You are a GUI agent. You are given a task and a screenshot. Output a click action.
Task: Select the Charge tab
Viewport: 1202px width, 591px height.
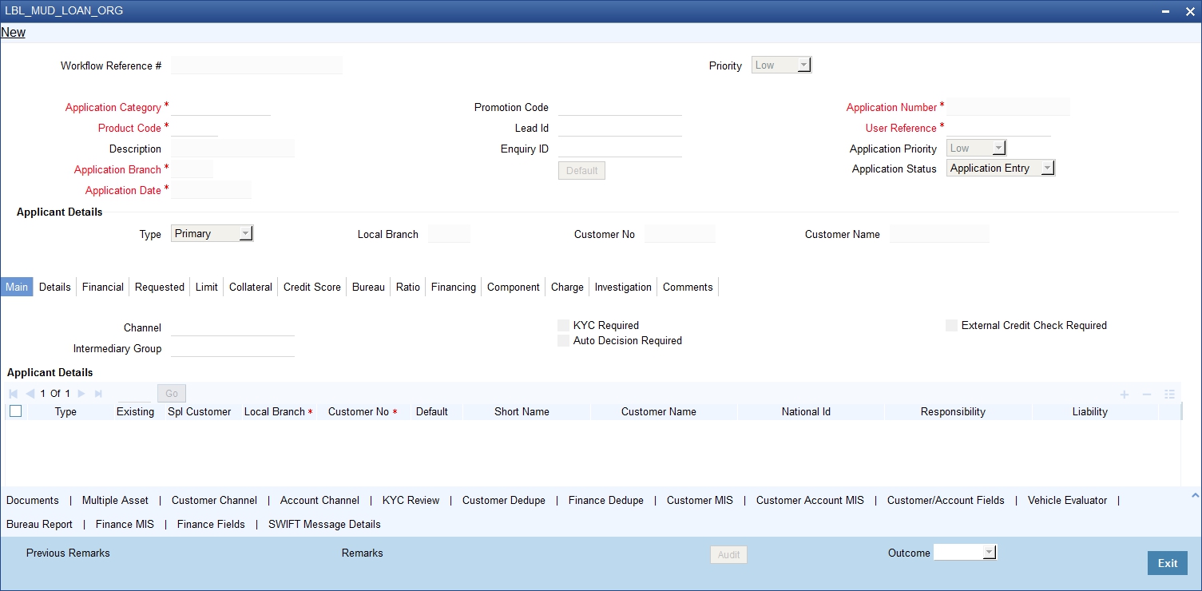[567, 287]
